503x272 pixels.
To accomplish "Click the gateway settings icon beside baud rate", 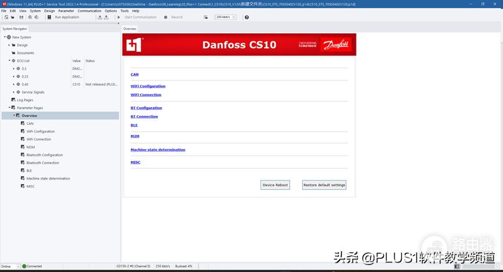I will tap(206, 17).
